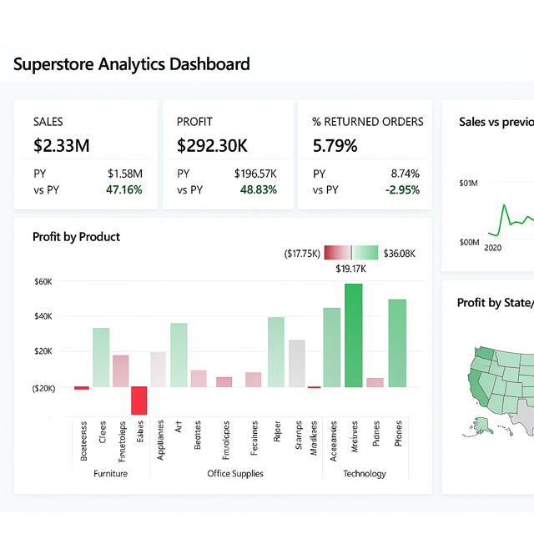
Task: Click the profit color gradient legend bar
Action: (351, 253)
